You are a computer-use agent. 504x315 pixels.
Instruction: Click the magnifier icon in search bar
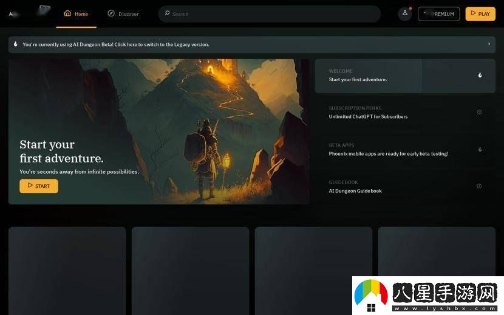coord(167,13)
